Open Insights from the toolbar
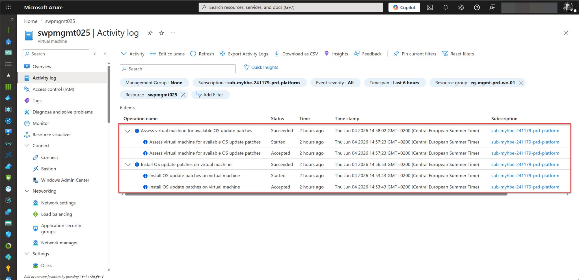579x280 pixels. (336, 54)
